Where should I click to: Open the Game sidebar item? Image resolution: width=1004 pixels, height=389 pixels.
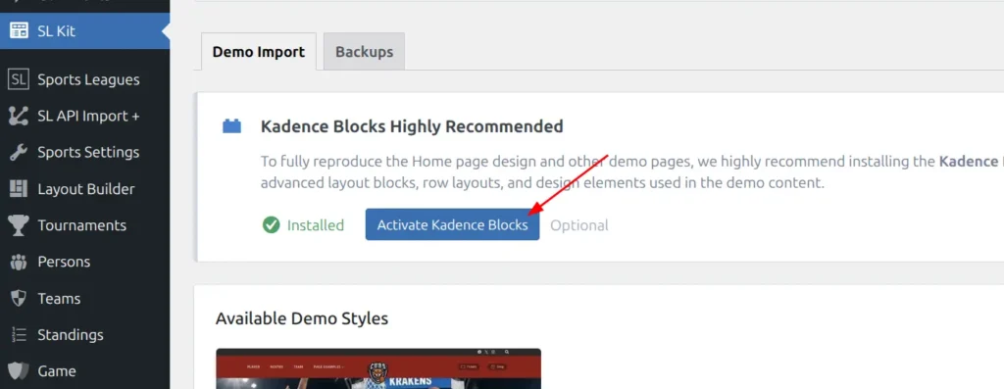[x=85, y=371]
